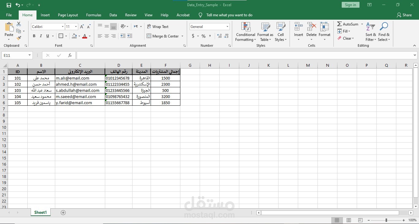This screenshot has width=419, height=224.
Task: Toggle Wrap Text
Action: pos(158,27)
